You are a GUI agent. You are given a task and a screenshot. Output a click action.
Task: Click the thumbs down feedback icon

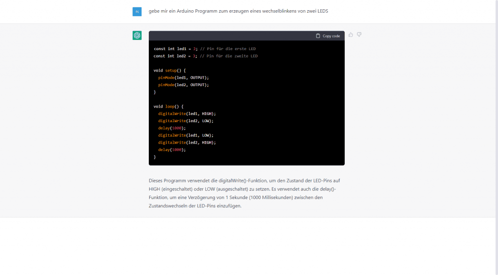coord(359,35)
